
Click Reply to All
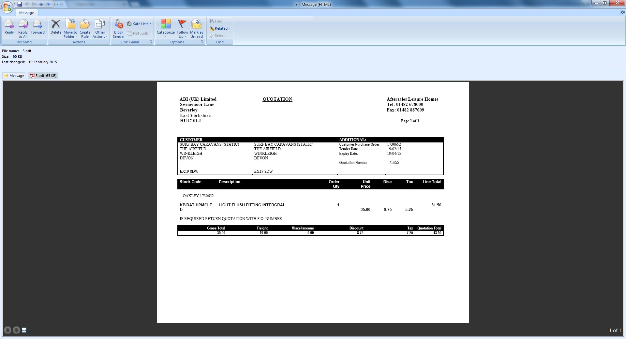point(23,29)
